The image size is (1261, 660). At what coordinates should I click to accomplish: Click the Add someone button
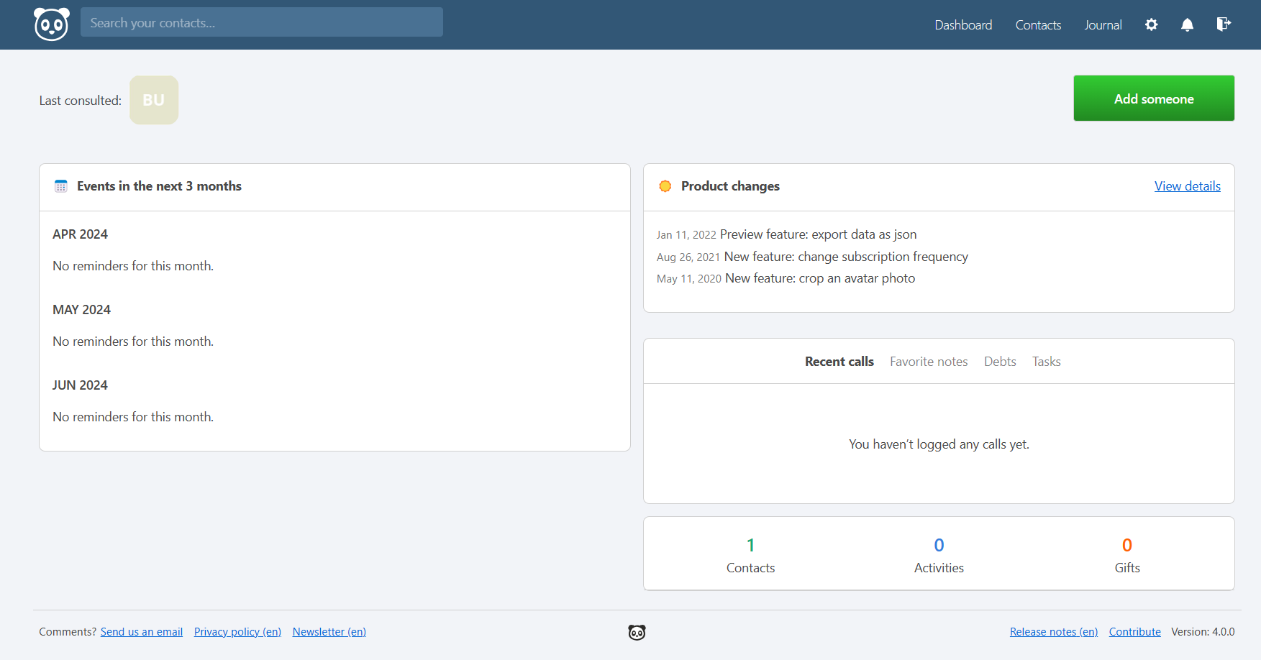(1154, 98)
